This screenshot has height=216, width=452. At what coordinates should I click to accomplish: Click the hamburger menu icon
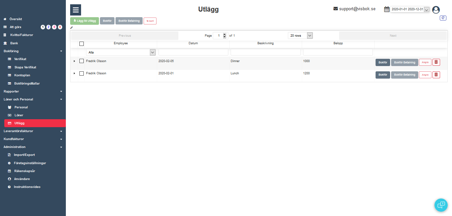coord(75,10)
